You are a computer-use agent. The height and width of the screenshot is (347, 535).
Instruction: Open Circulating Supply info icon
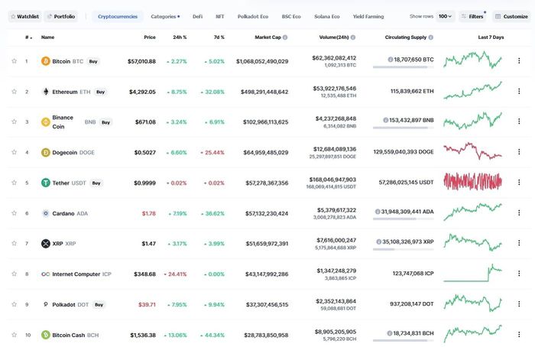tap(430, 37)
